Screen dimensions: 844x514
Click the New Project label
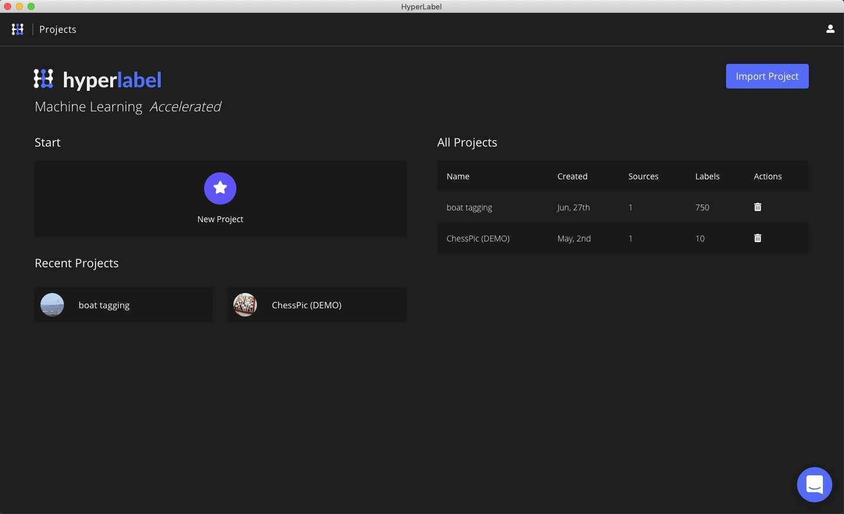click(x=220, y=219)
